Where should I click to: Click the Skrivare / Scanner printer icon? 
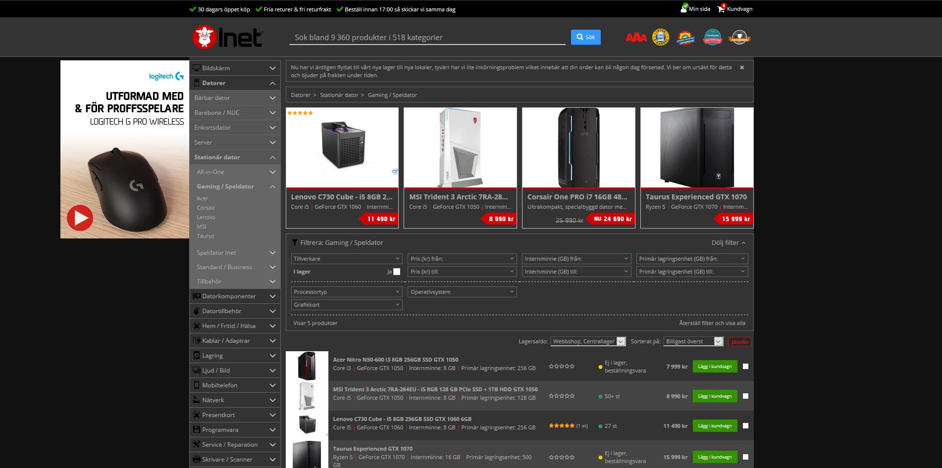[197, 459]
